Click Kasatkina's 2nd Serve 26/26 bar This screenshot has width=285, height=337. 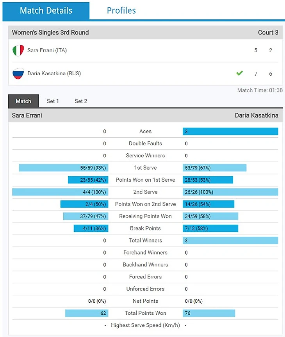230,192
